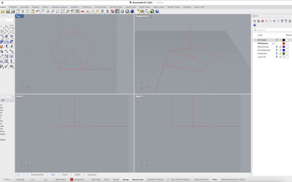The width and height of the screenshot is (292, 182).
Task: Open the Top viewport dropdown arrow
Action: point(22,16)
